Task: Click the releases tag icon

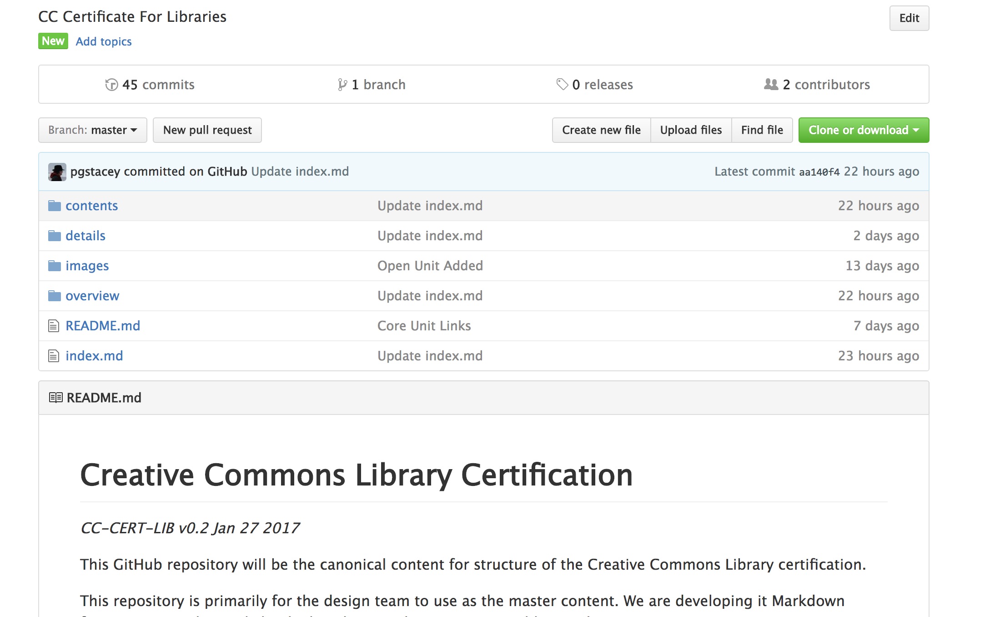Action: click(562, 84)
